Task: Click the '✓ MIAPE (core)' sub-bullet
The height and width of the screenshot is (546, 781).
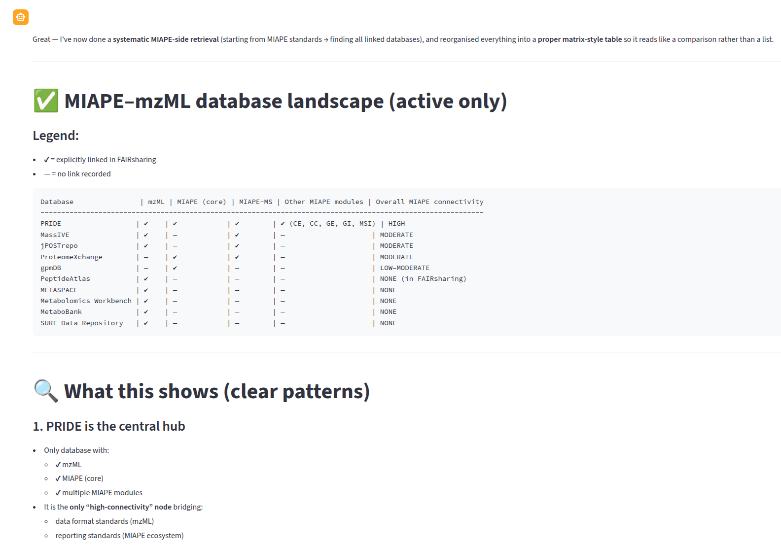Action: coord(79,478)
